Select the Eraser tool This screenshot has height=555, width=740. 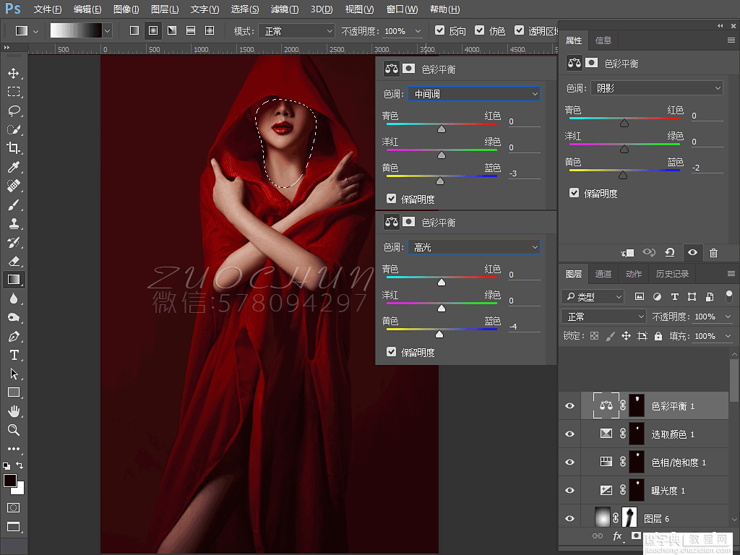click(x=13, y=261)
